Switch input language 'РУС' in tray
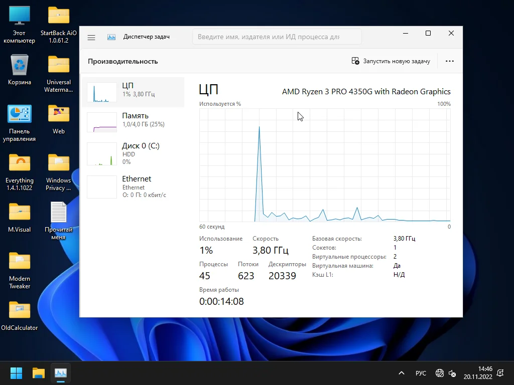The height and width of the screenshot is (385, 514). (x=421, y=373)
